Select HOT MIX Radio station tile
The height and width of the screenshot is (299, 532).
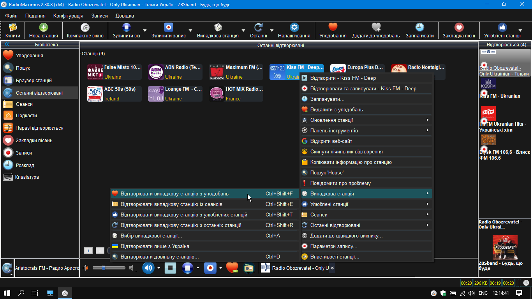(x=236, y=94)
